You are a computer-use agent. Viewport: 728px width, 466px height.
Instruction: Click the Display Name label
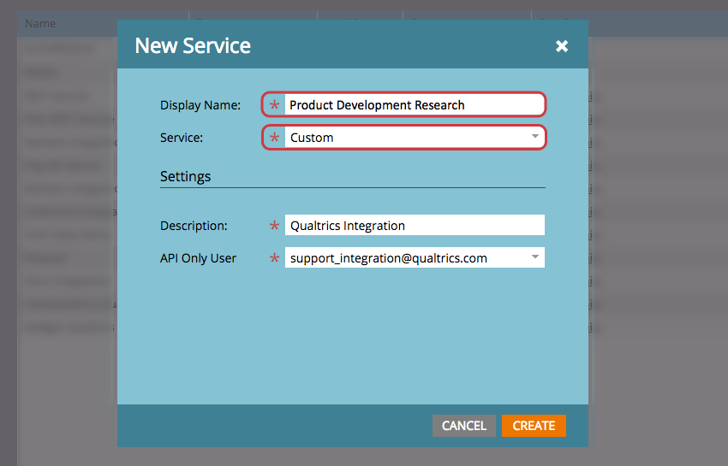pyautogui.click(x=200, y=105)
